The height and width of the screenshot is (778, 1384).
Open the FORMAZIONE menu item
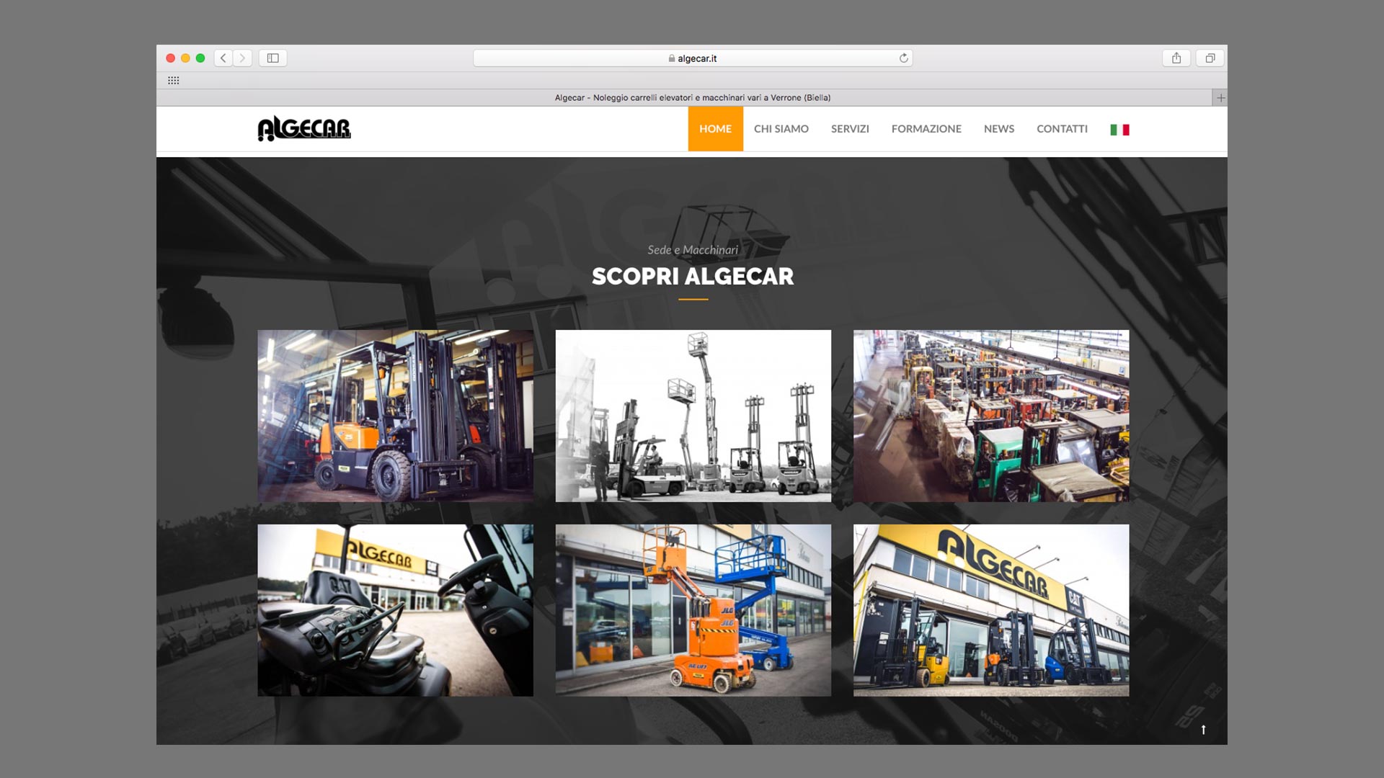pyautogui.click(x=926, y=129)
